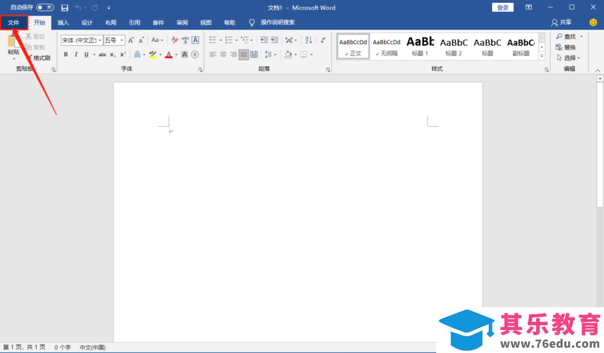Toggle Superscript formatting
Viewport: 604px width, 353px height.
[123, 55]
